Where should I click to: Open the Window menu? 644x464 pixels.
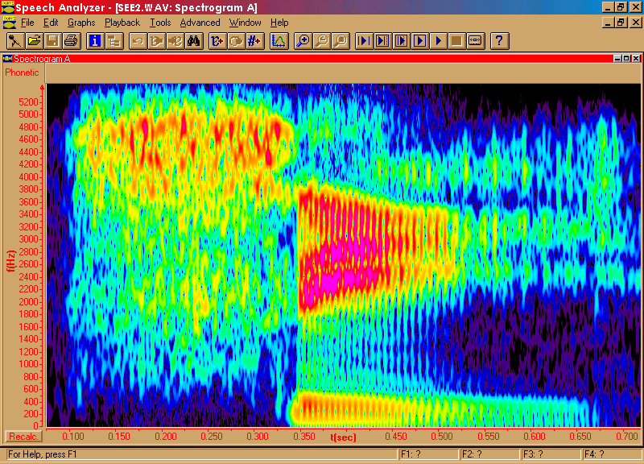click(246, 23)
